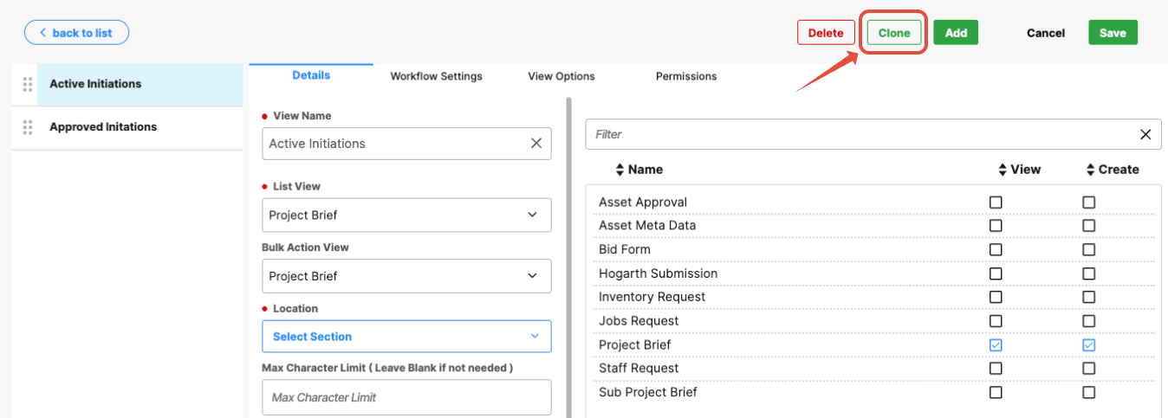Click drag handle beside Approved Initations
1168x418 pixels.
coord(28,127)
